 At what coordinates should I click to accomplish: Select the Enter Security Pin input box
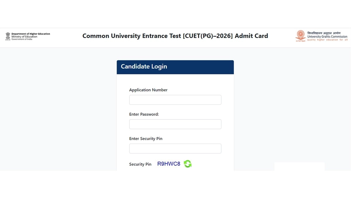pos(175,149)
